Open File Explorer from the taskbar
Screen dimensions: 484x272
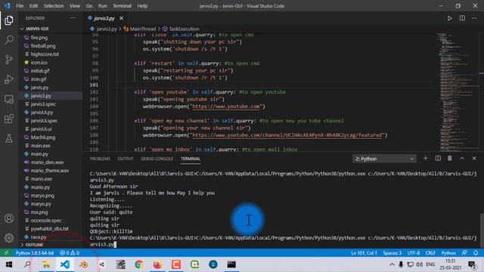click(46, 264)
